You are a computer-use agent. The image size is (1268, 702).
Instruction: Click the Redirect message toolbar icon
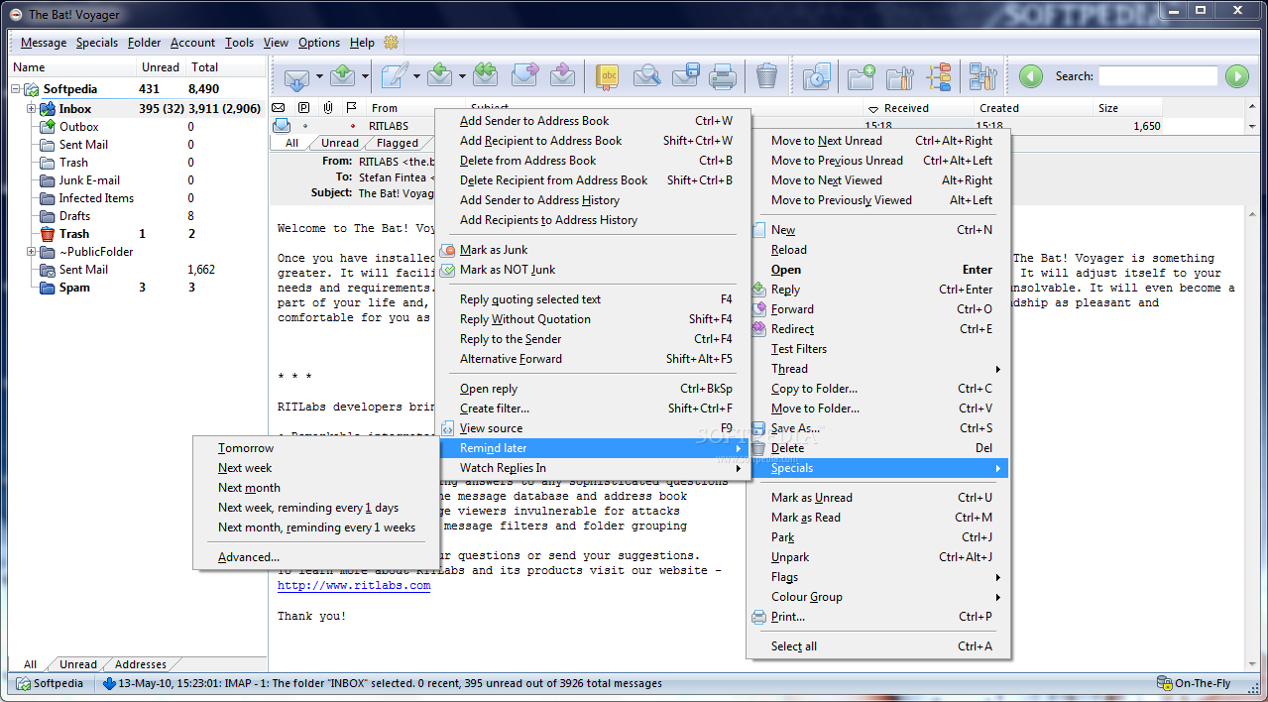[x=562, y=76]
